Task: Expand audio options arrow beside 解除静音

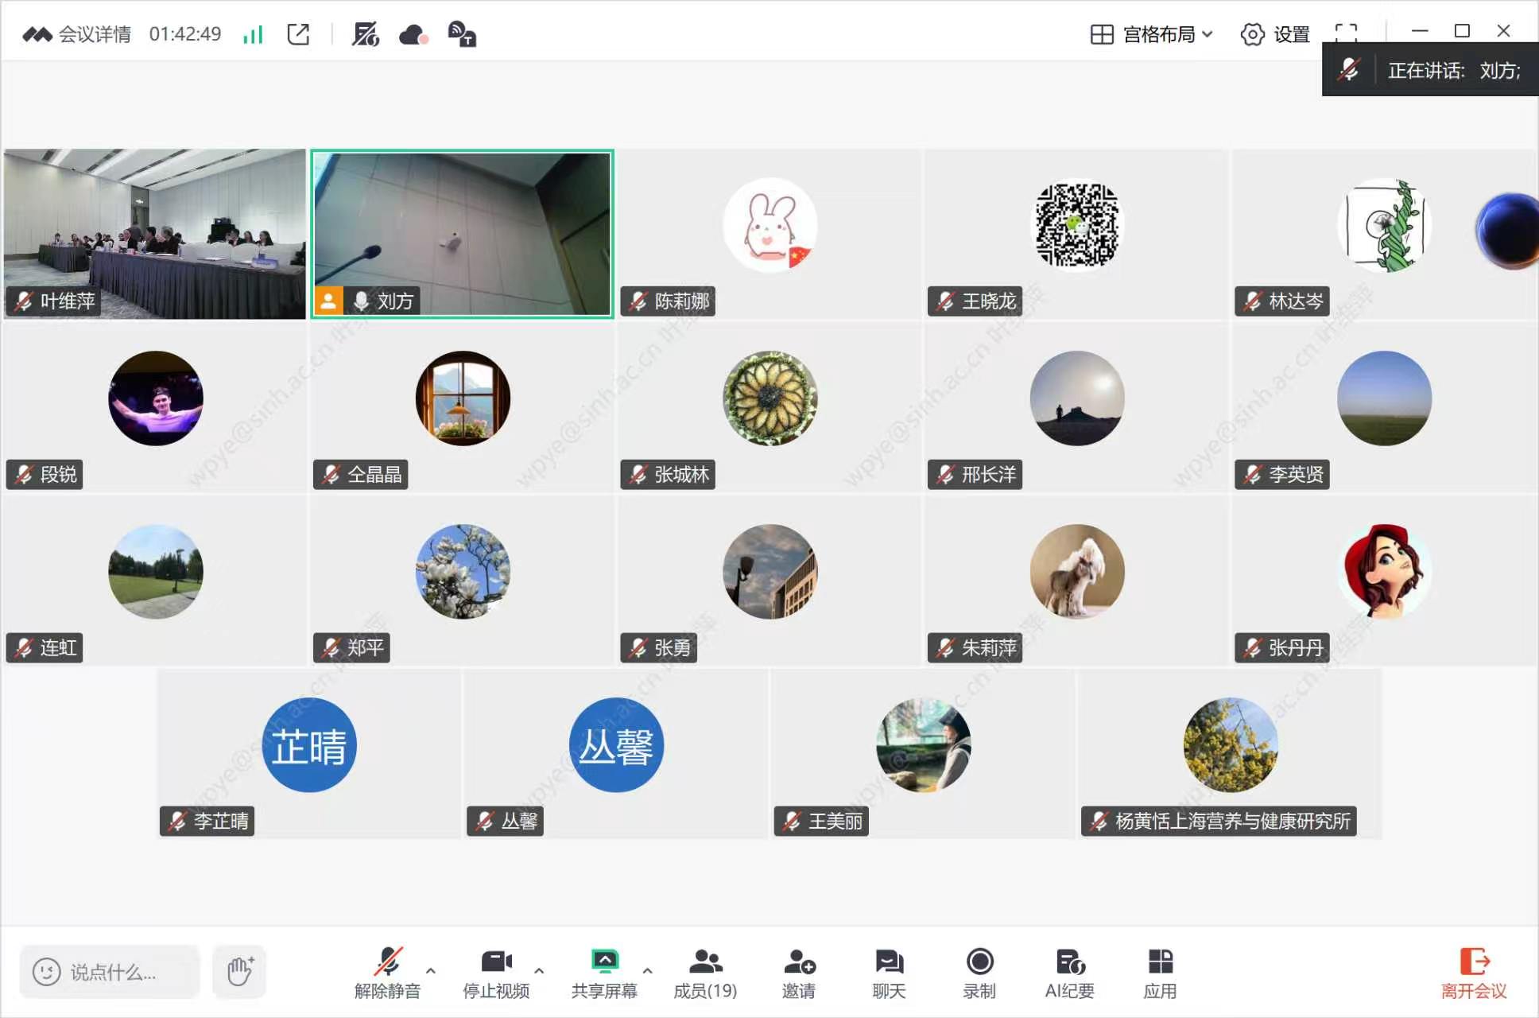Action: point(431,970)
